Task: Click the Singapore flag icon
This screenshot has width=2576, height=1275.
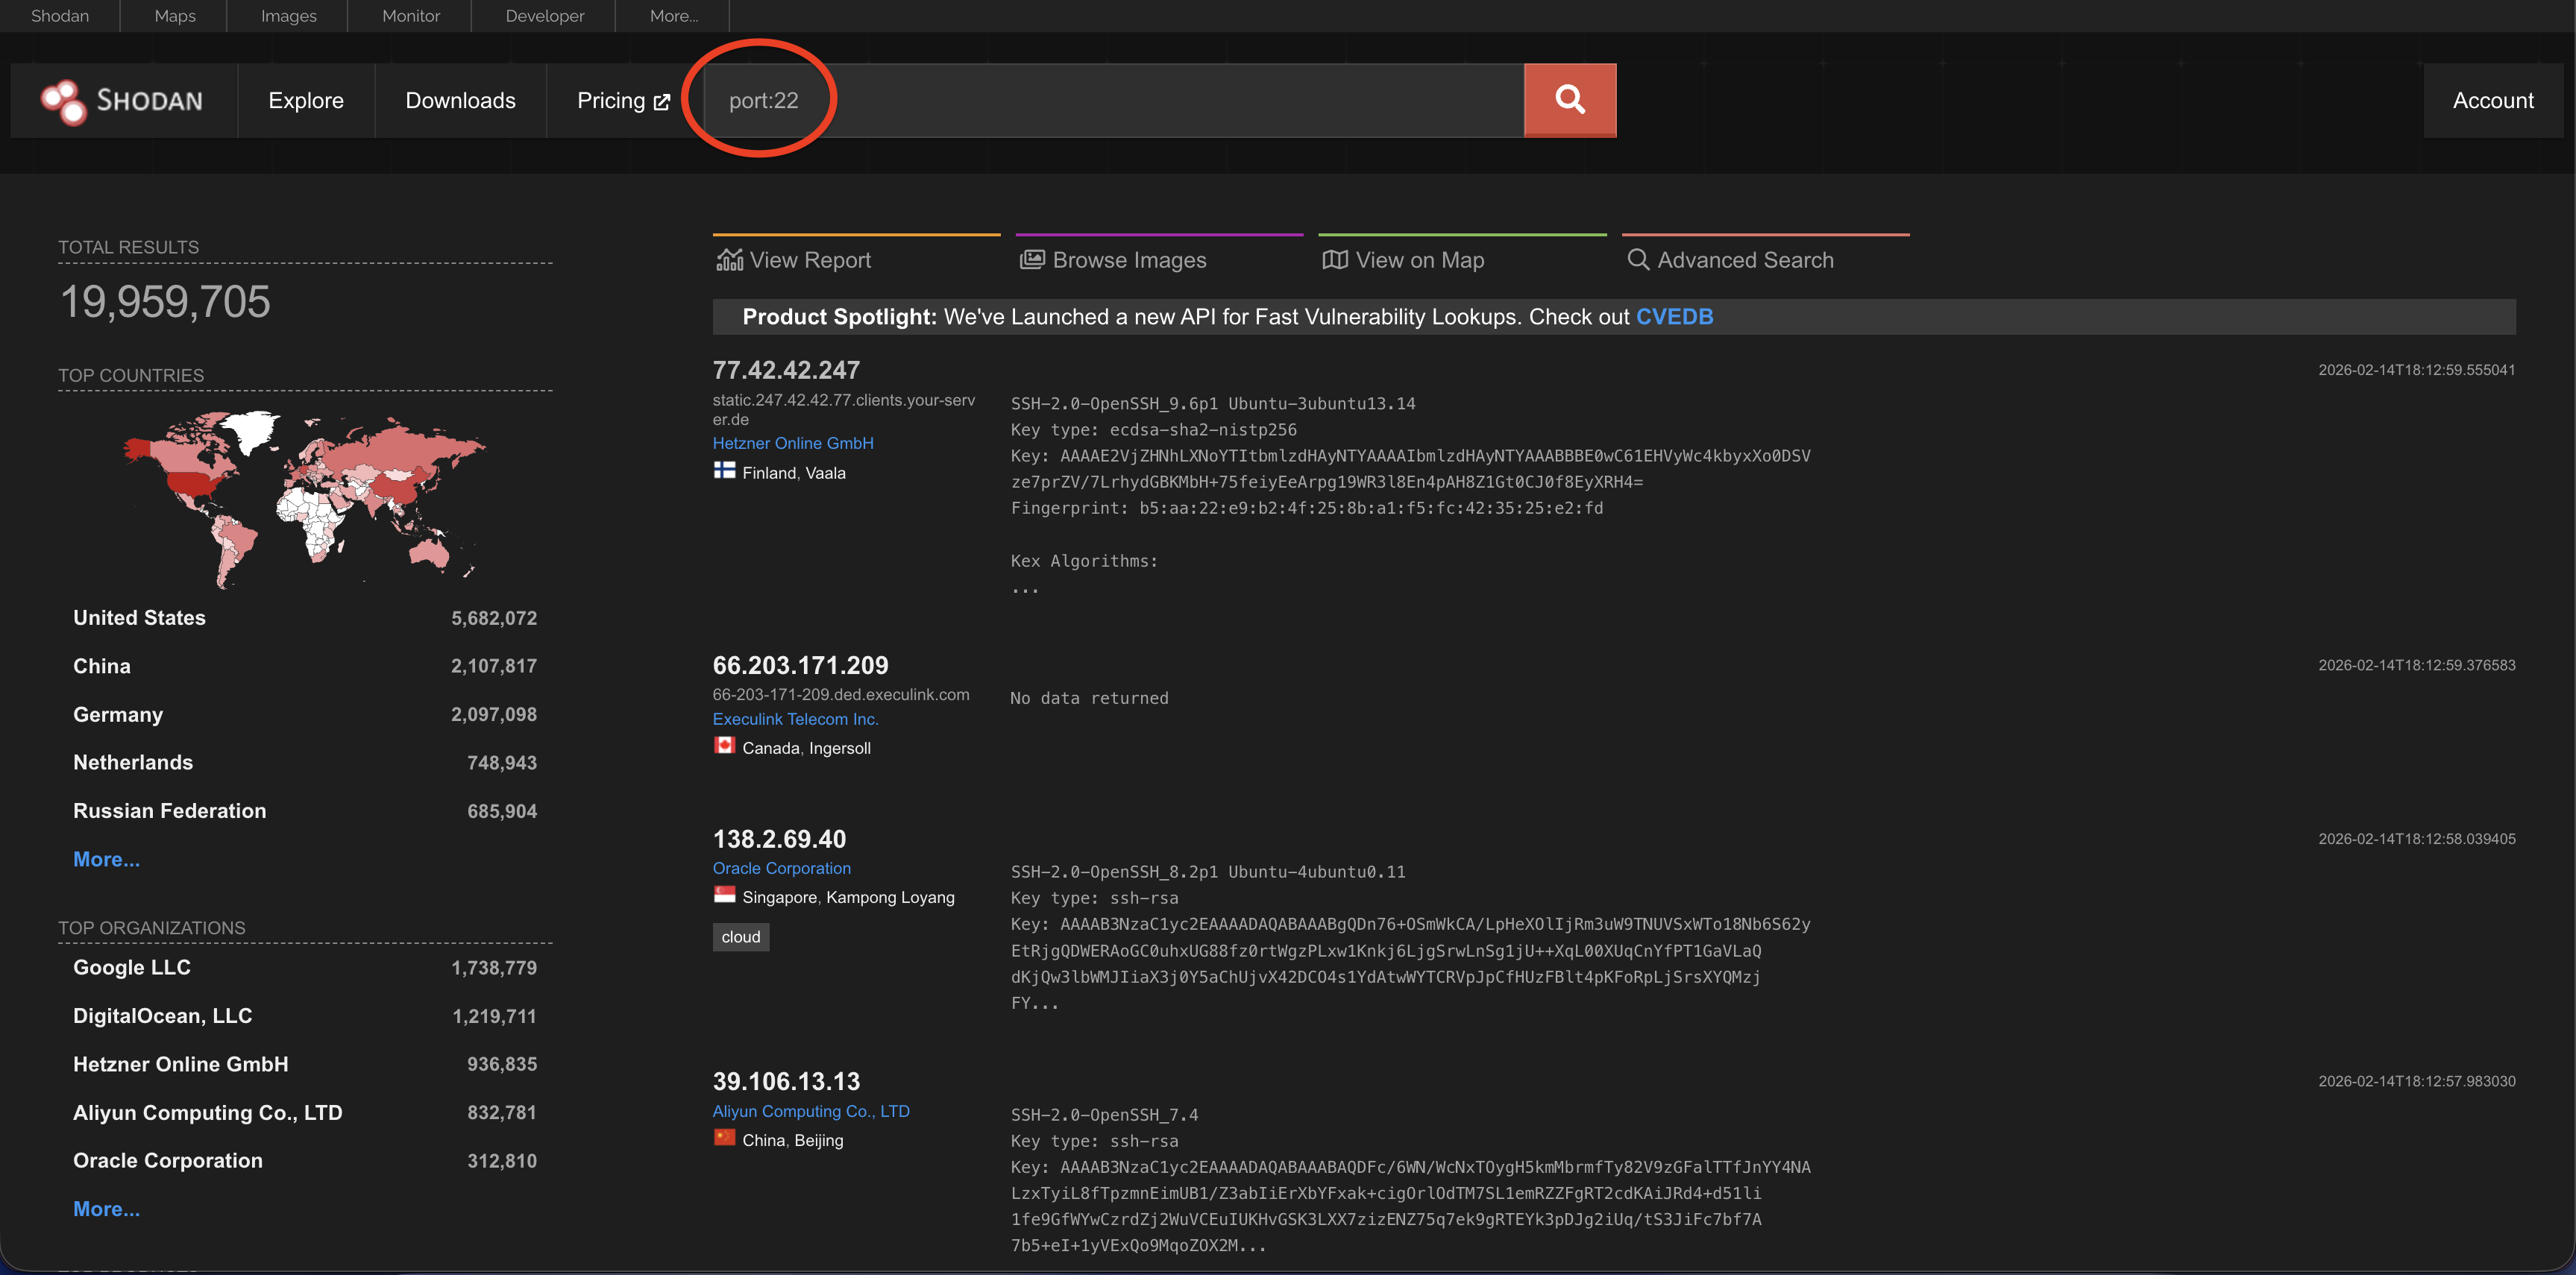Action: click(x=724, y=895)
